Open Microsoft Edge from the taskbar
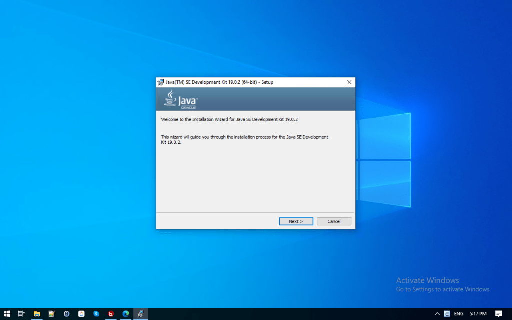512x320 pixels. pyautogui.click(x=126, y=313)
